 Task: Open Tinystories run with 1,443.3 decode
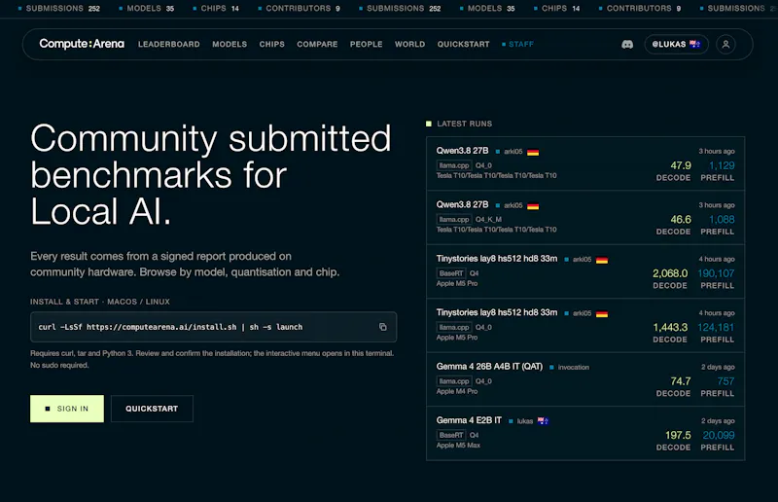click(585, 326)
